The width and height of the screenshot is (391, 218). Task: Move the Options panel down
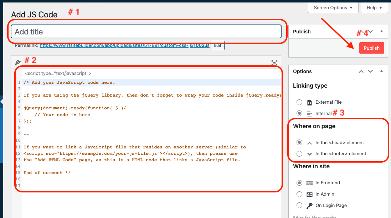[x=371, y=71]
